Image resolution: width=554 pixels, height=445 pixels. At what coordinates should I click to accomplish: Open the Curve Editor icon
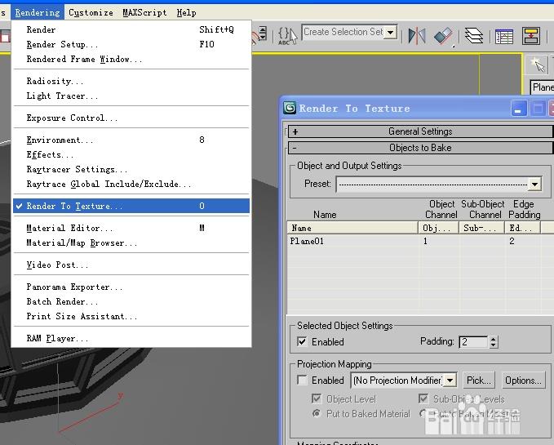[x=504, y=36]
